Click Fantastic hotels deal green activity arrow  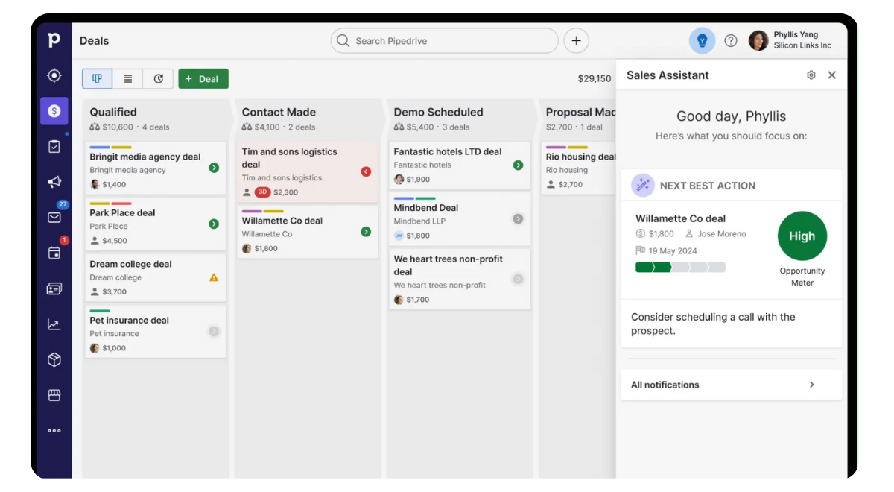click(518, 165)
